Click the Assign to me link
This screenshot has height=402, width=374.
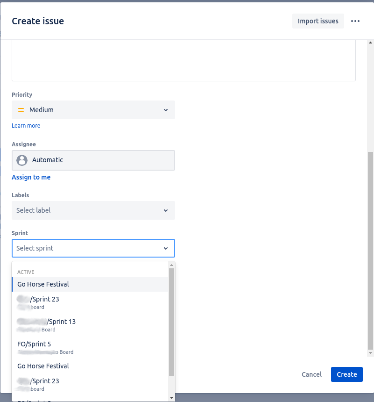click(31, 178)
